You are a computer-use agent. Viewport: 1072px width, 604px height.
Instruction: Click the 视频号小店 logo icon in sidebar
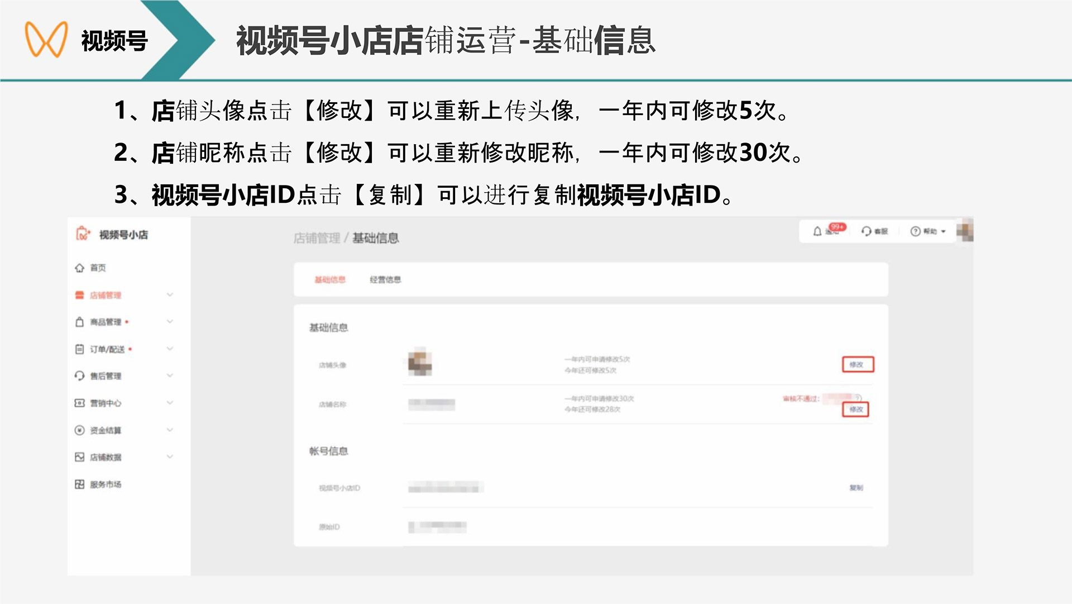pos(83,234)
